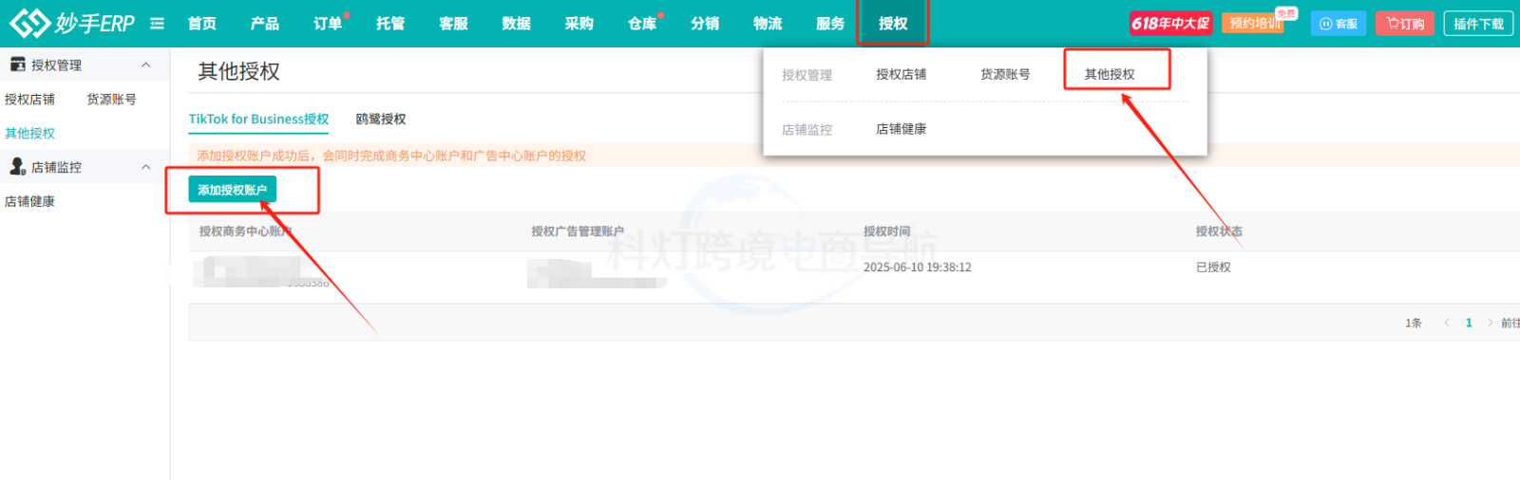Click the 已授权 status cell
This screenshot has width=1520, height=480.
(1213, 268)
